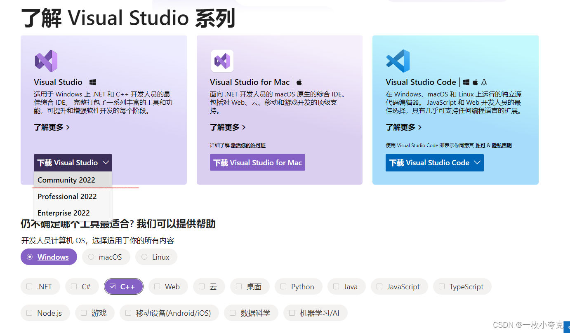The image size is (570, 333).
Task: Click the Windows icon beside Visual Studio title
Action: (93, 82)
